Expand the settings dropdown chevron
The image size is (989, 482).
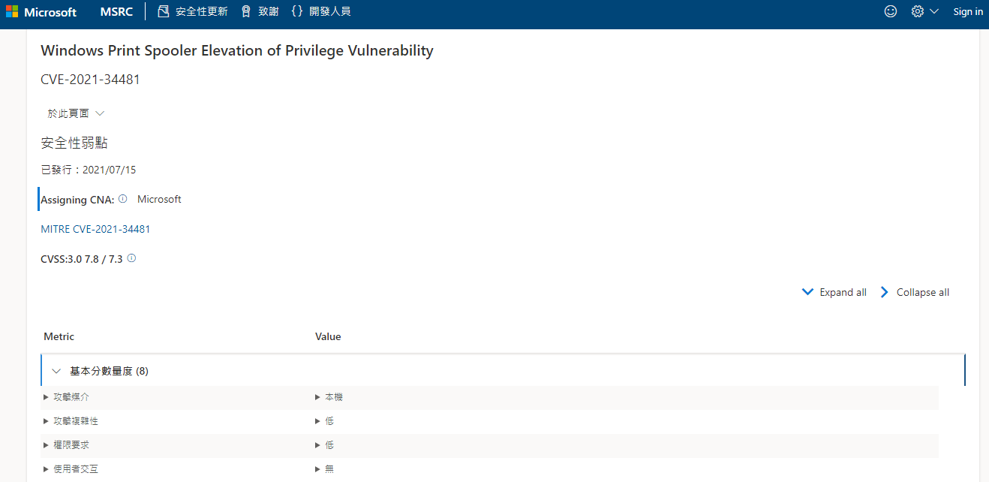pos(934,11)
